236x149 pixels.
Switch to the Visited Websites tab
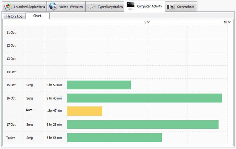click(66, 6)
